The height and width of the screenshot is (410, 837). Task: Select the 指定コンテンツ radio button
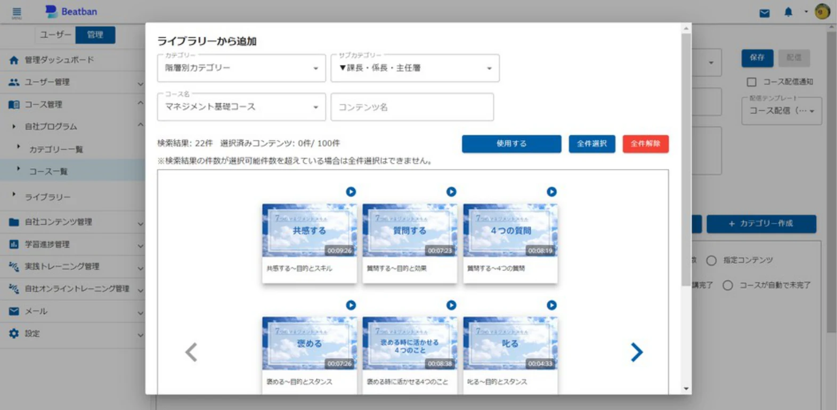click(711, 260)
